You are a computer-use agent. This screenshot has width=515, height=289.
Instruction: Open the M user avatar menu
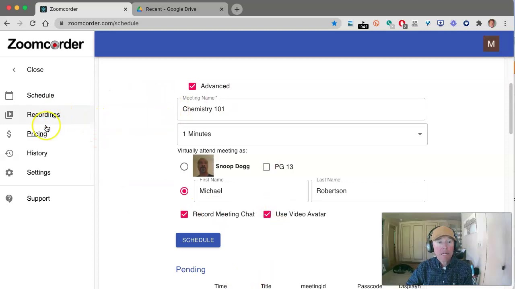click(x=491, y=44)
